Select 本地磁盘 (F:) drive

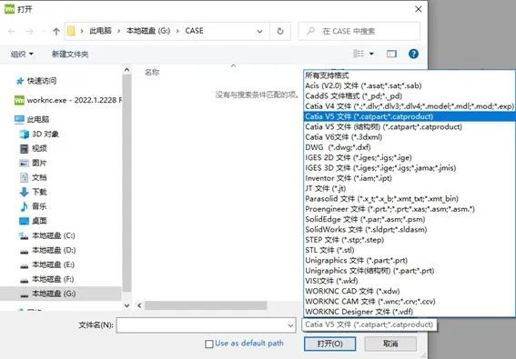tap(46, 279)
